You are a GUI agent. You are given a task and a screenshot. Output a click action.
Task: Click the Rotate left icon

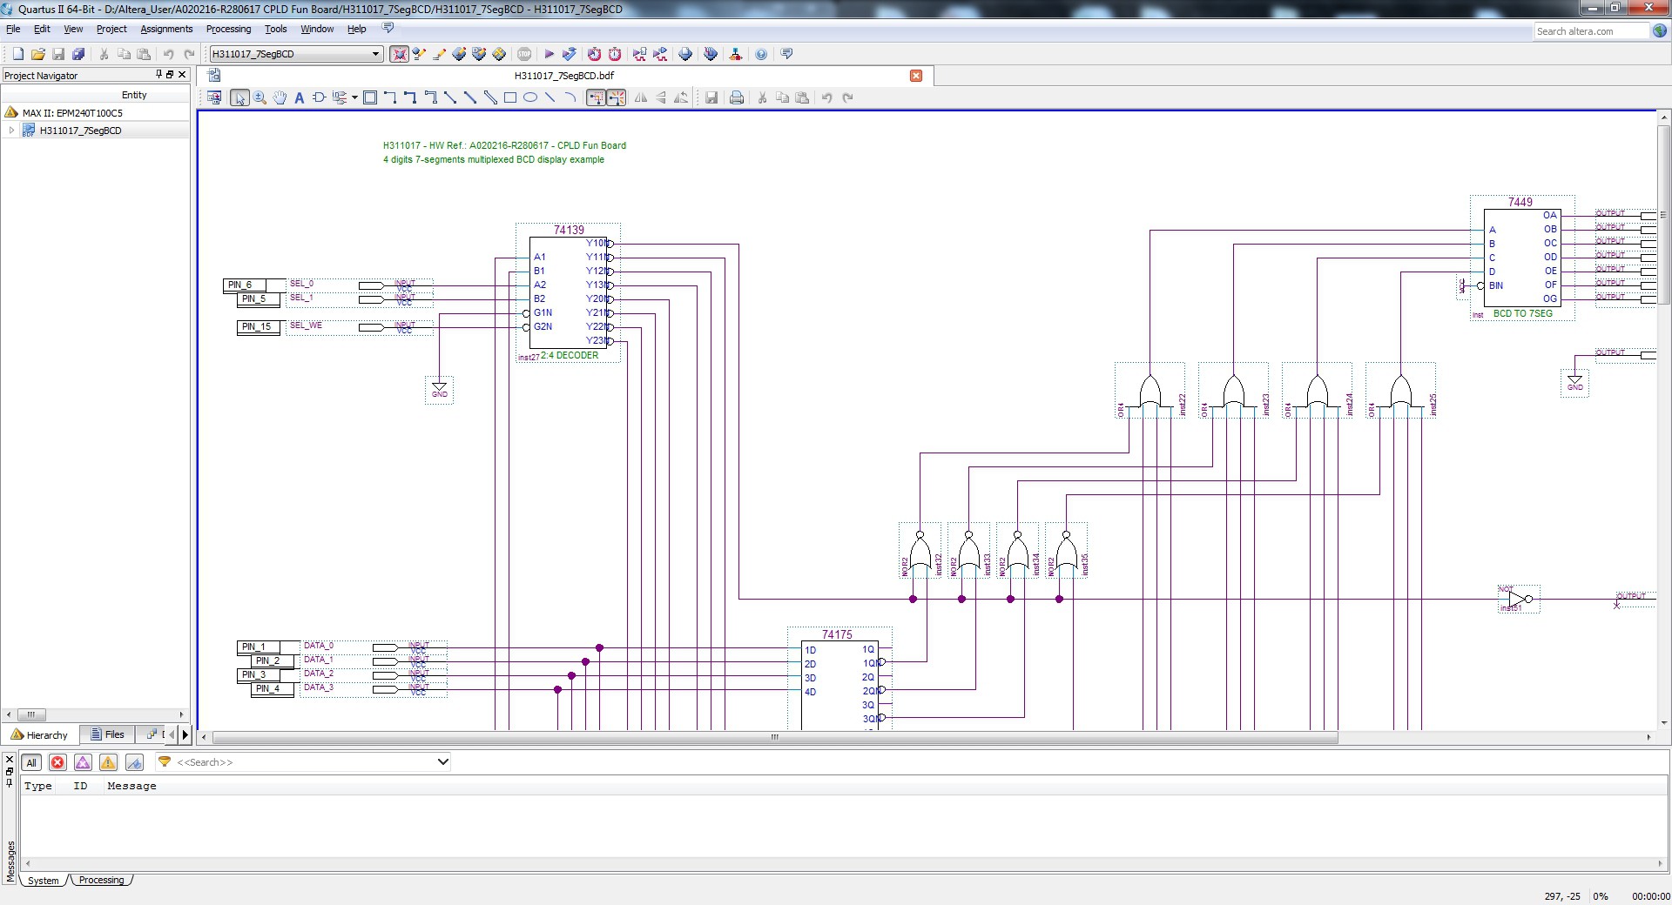pos(681,98)
